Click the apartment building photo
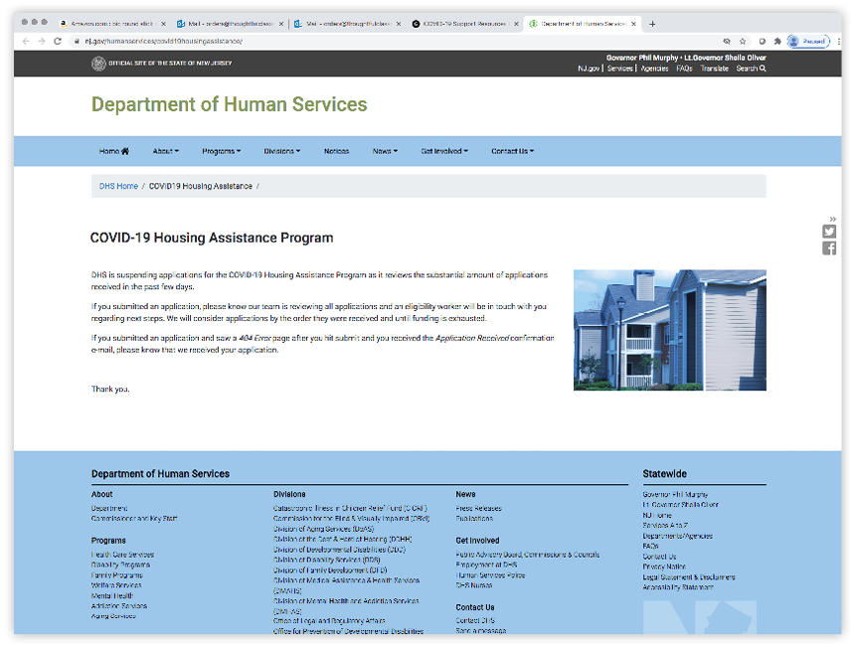 pyautogui.click(x=669, y=330)
